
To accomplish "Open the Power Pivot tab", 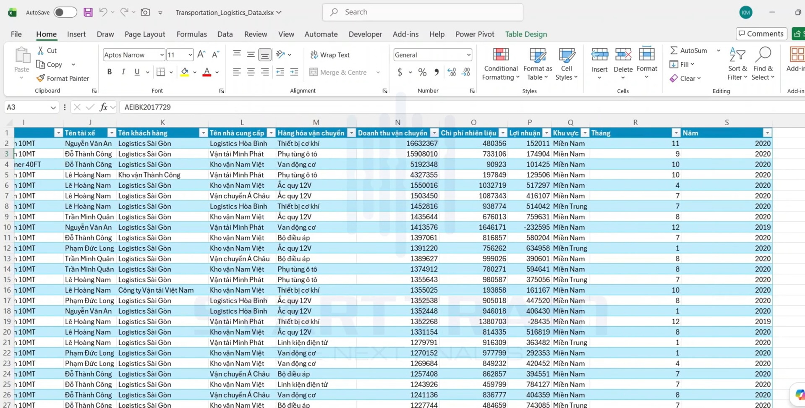I will [x=475, y=34].
